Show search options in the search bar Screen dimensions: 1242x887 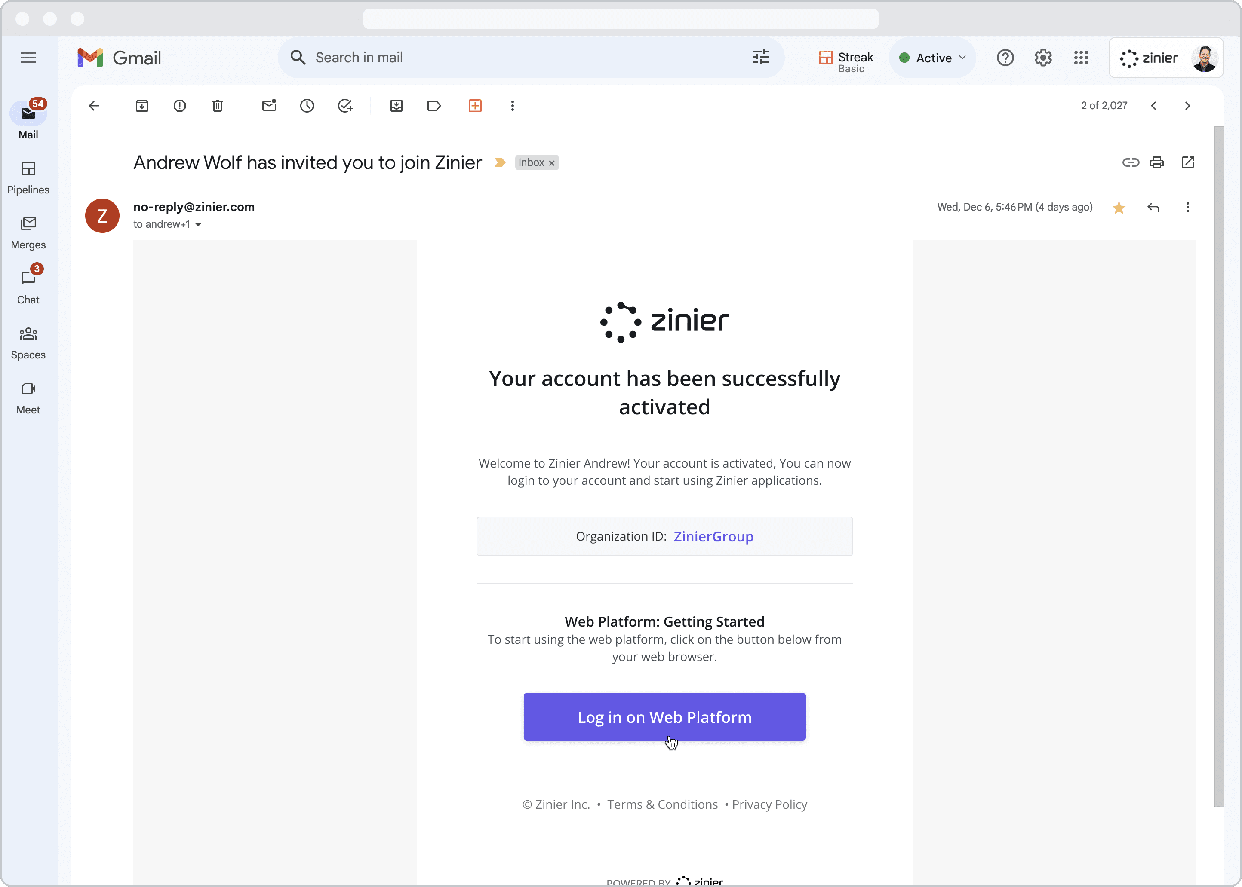(761, 57)
